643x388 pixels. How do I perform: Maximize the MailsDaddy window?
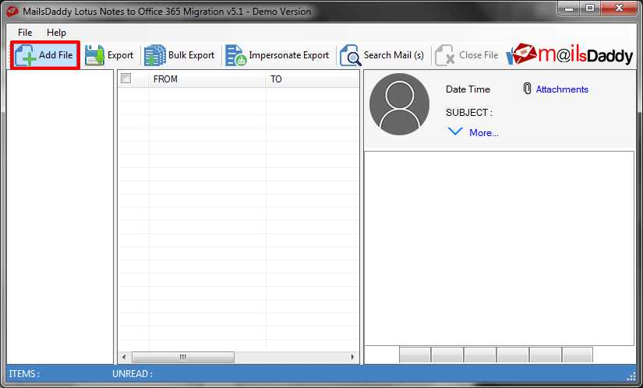coord(590,8)
